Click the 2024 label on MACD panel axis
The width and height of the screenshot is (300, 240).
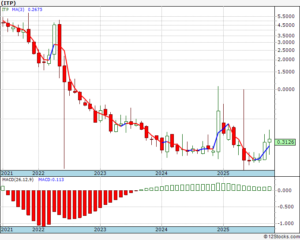161,229
